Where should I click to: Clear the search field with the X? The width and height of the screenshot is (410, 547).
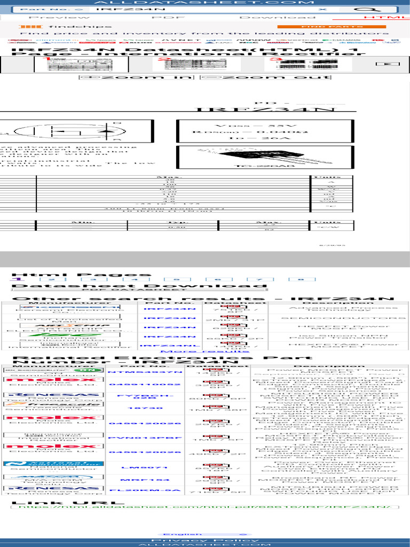(323, 10)
